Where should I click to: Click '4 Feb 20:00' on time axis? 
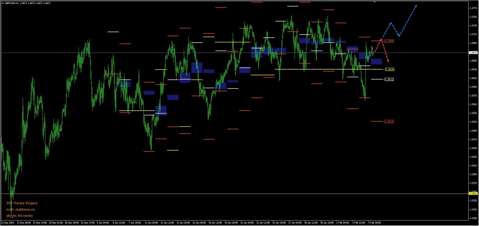click(x=374, y=223)
